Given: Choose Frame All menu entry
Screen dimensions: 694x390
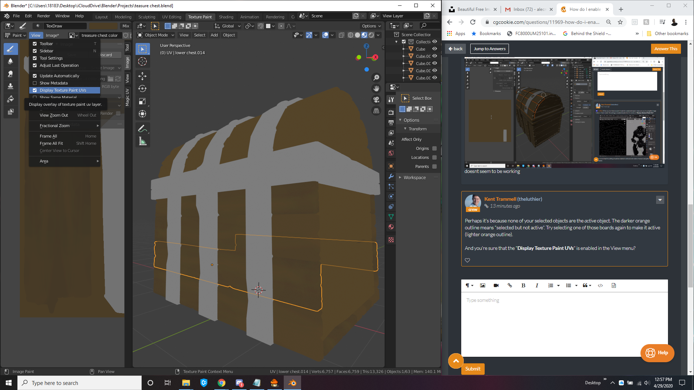Looking at the screenshot, I should tap(48, 136).
